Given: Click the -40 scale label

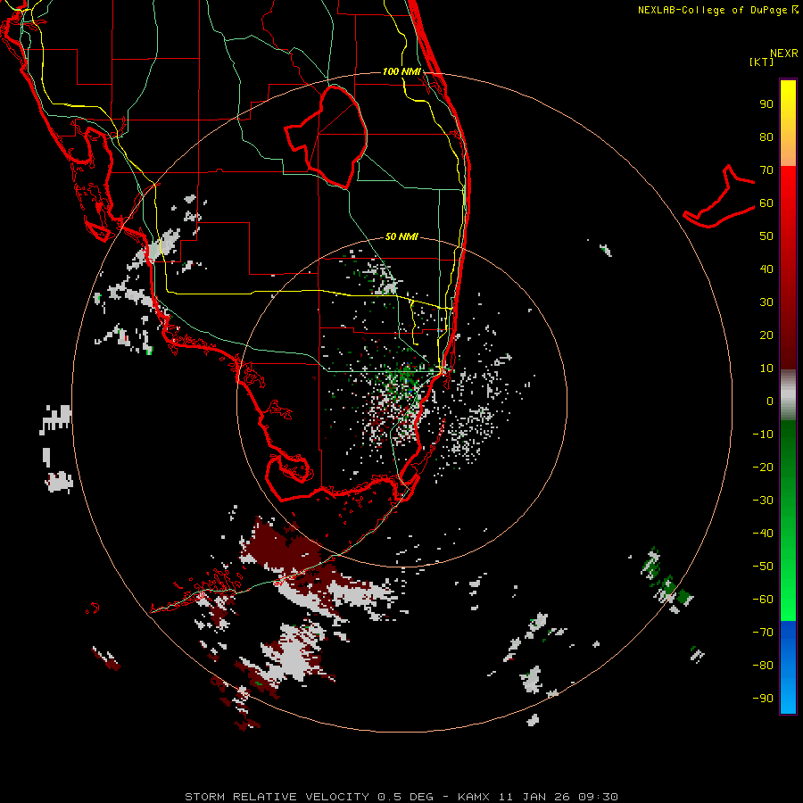Looking at the screenshot, I should click(x=763, y=534).
